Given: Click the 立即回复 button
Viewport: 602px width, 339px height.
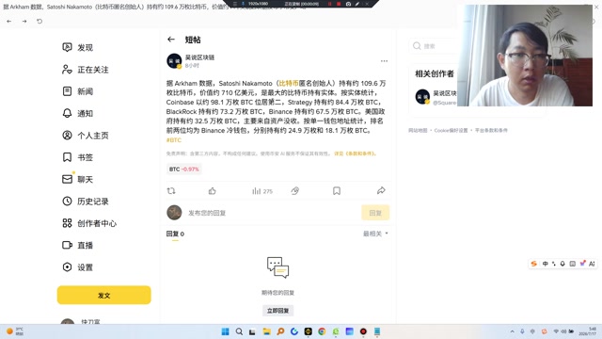Looking at the screenshot, I should (278, 311).
